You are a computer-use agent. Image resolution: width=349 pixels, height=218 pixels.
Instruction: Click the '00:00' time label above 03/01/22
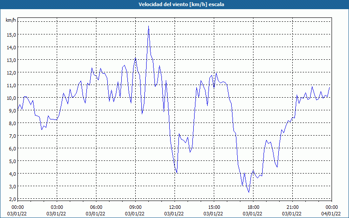click(17, 208)
